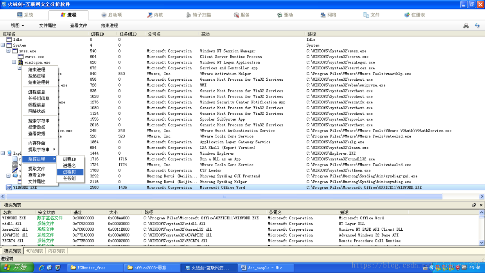Open the 内核 tab
Image resolution: width=485 pixels, height=273 pixels.
[x=155, y=15]
